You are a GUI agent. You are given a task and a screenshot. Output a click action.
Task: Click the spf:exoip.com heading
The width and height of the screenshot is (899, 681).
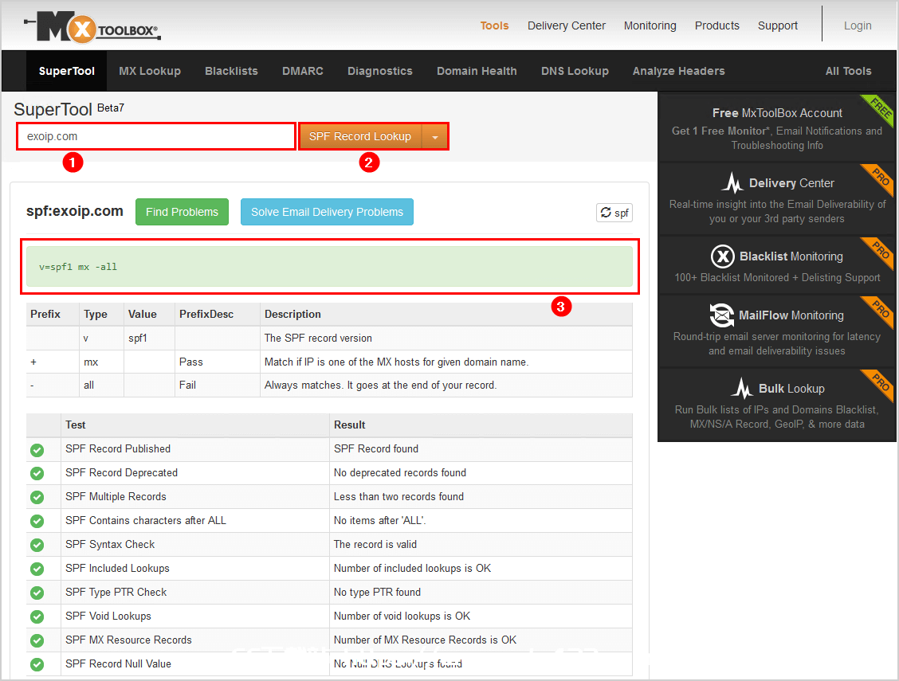(75, 211)
